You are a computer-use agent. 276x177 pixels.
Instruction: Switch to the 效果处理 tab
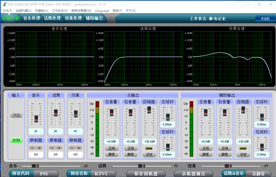tap(73, 18)
